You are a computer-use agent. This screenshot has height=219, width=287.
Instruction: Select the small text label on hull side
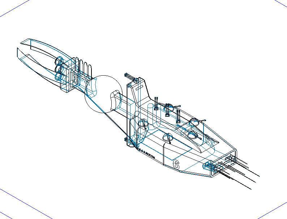pos(146,153)
